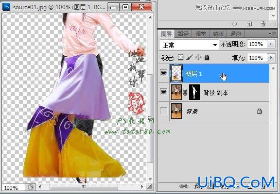The width and height of the screenshot is (280, 194).
Task: Select the 图层 1 layer thumbnail
Action: 176,73
